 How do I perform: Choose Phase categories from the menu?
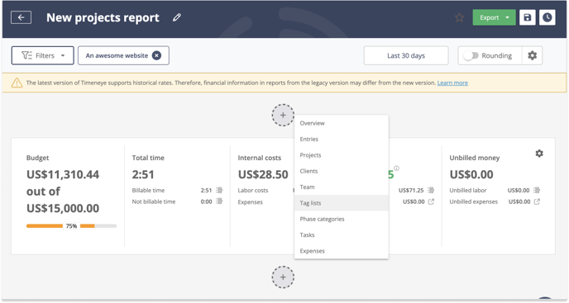[x=341, y=219]
